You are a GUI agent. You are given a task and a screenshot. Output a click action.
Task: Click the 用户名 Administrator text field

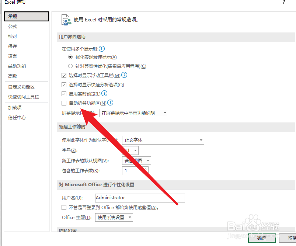[x=140, y=198]
